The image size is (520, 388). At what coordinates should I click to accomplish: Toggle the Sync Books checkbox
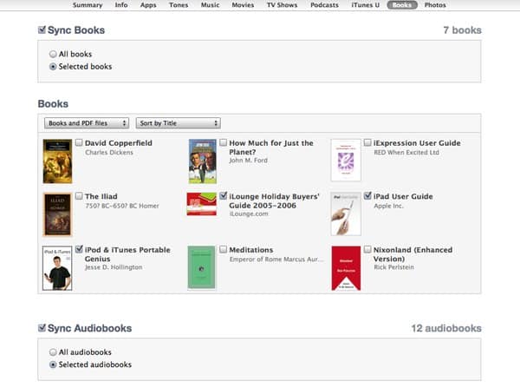[42, 30]
